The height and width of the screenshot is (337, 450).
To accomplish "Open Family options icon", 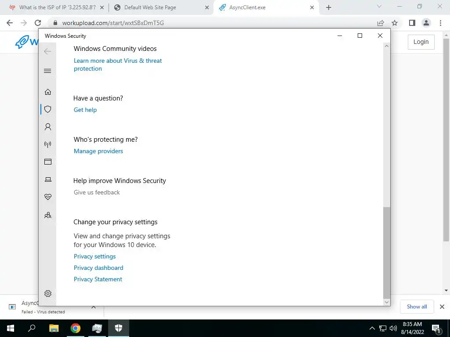I will 47,215.
